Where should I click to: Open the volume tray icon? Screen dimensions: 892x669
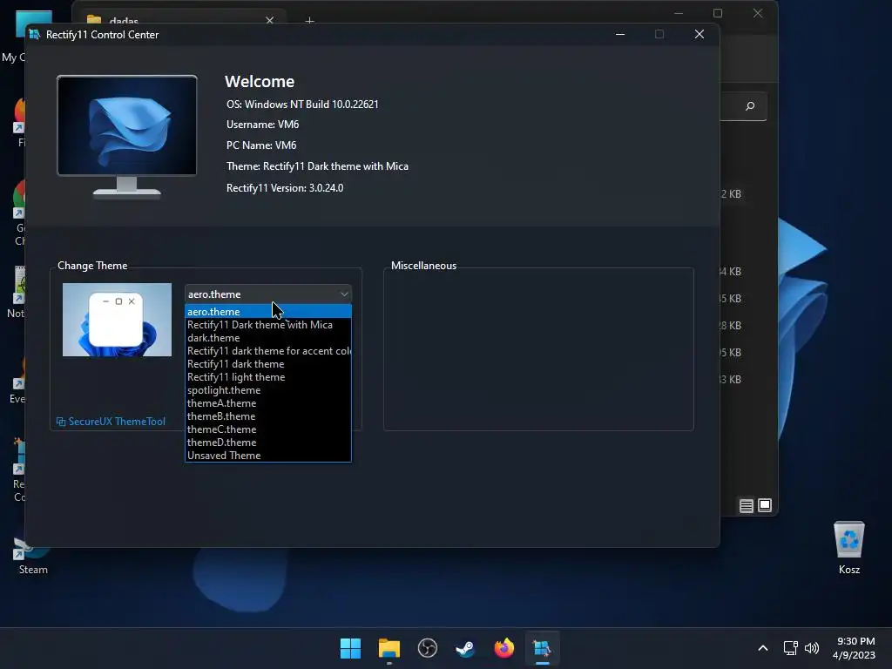(812, 648)
